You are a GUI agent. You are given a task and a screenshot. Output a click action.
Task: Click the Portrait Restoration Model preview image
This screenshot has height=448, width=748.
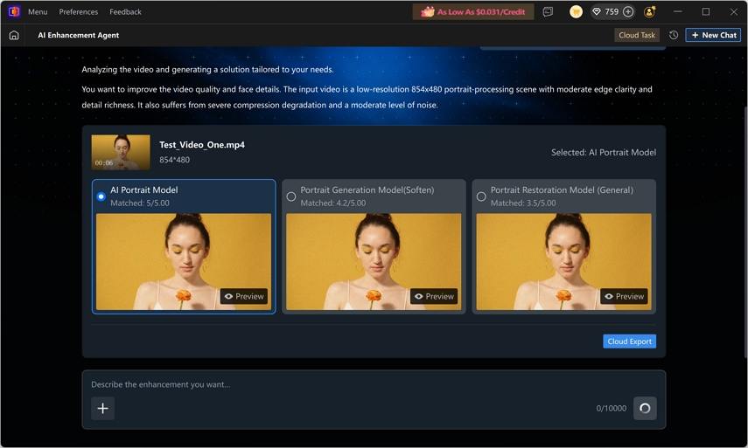coord(564,261)
